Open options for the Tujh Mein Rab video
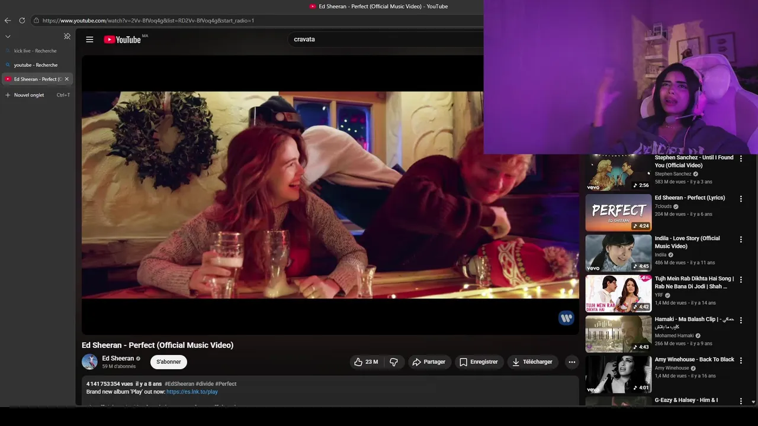The height and width of the screenshot is (426, 758). click(741, 279)
